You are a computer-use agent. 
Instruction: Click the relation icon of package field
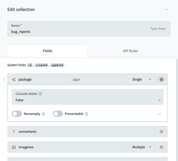coord(14,80)
